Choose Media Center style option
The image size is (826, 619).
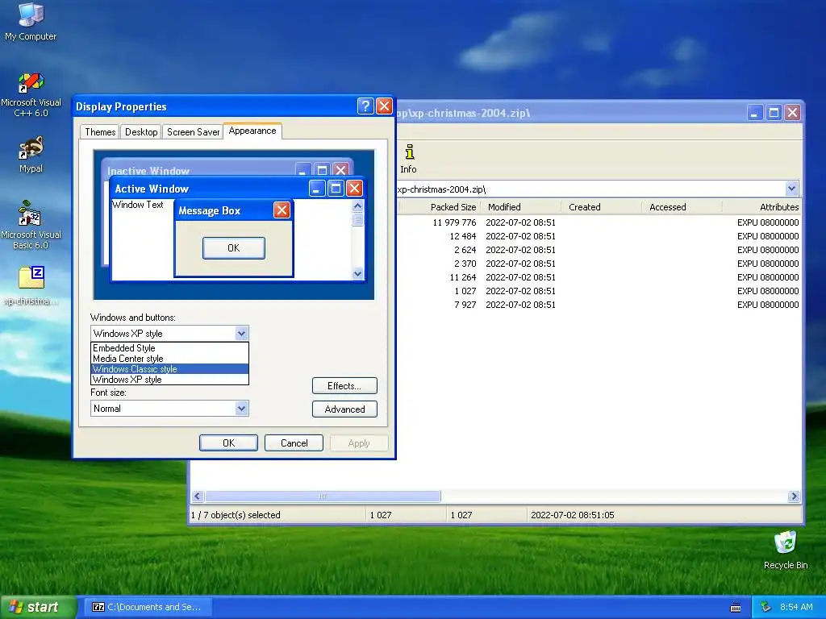click(169, 359)
